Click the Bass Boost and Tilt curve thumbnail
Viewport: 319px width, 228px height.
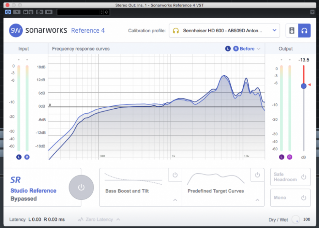tap(133, 179)
